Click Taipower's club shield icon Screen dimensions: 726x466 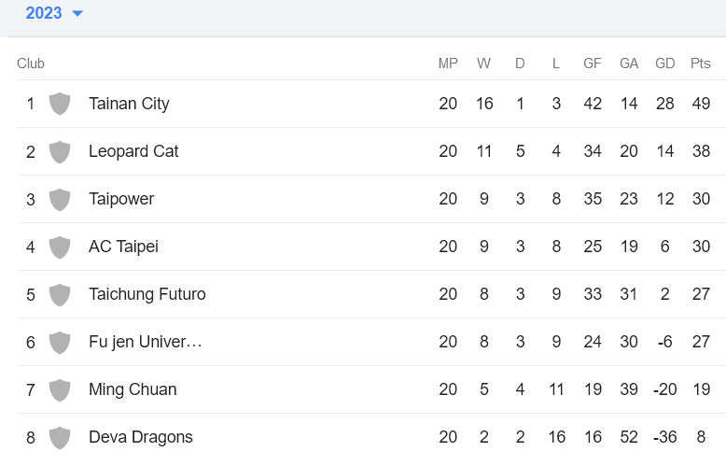(60, 199)
